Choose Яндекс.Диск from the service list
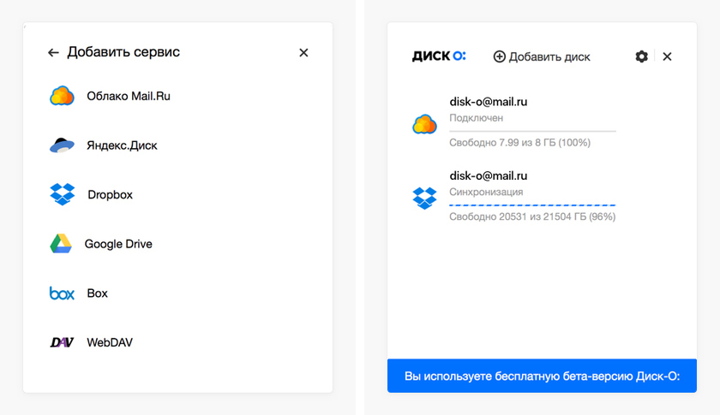The image size is (720, 415). point(122,145)
